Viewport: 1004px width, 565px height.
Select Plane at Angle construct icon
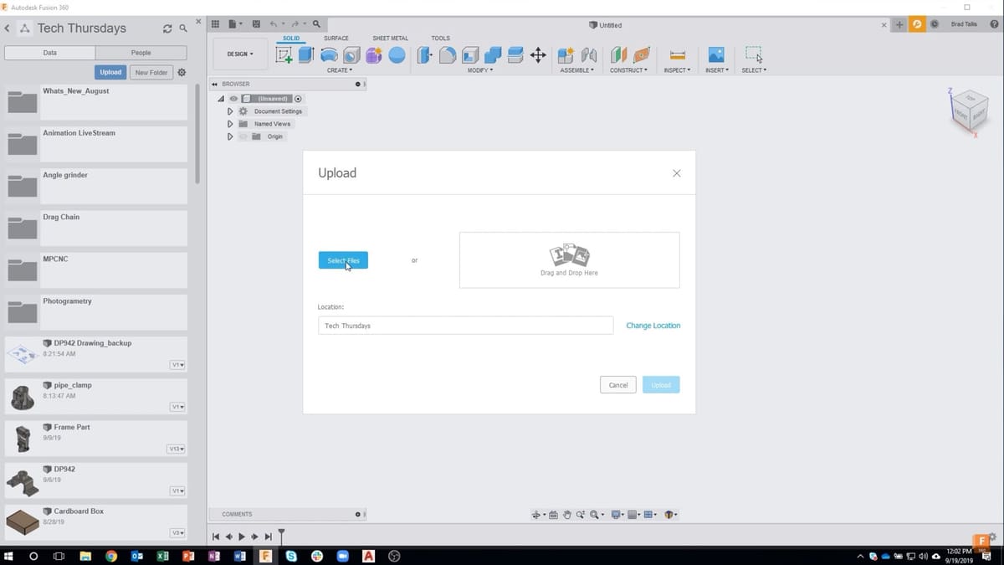point(641,55)
